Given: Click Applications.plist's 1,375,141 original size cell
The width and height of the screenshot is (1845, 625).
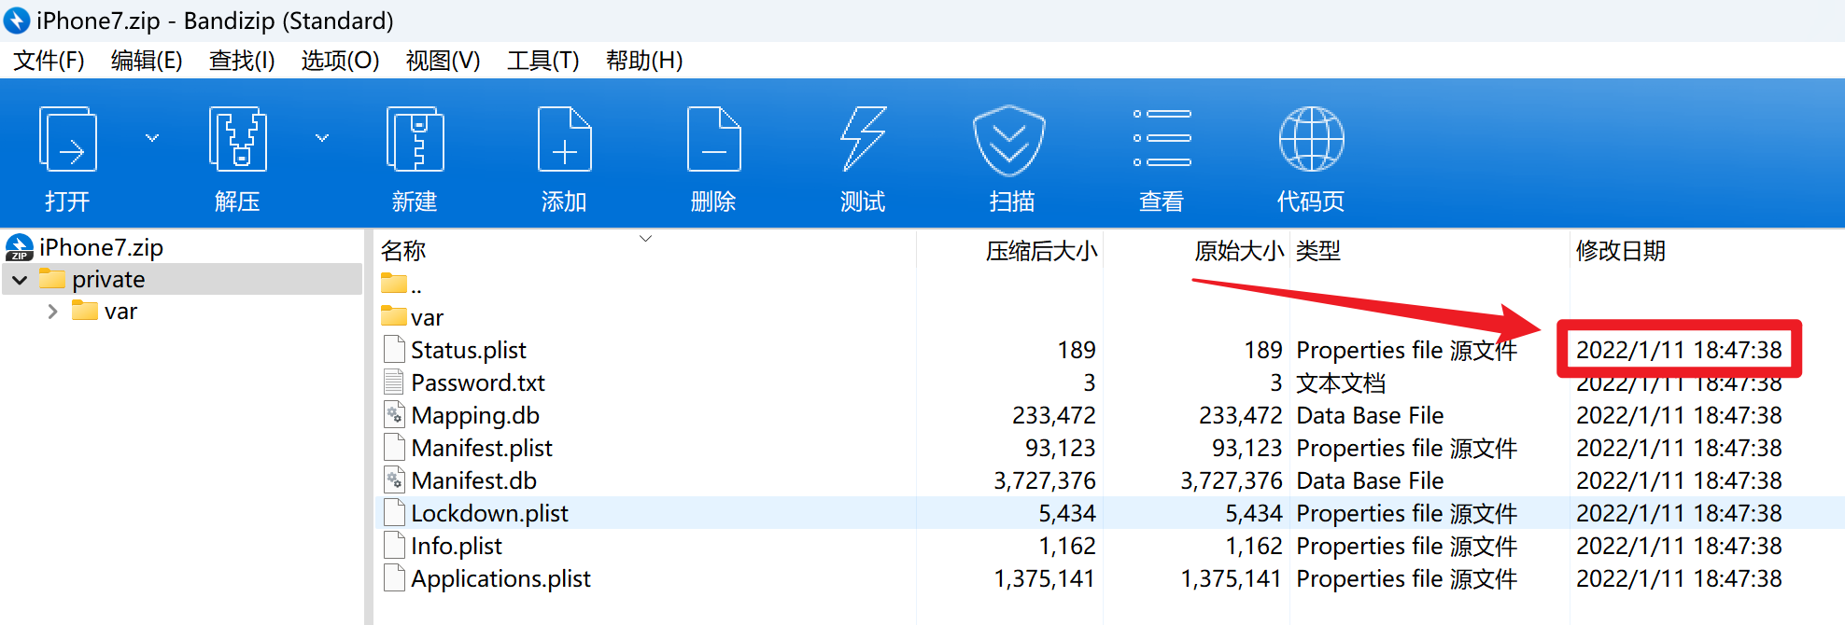Looking at the screenshot, I should tap(1232, 578).
